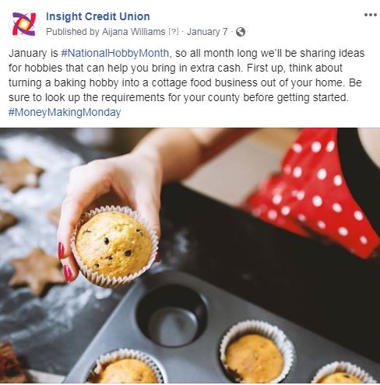Image resolution: width=380 pixels, height=385 pixels.
Task: Click the muffin in the tin below the held muffin
Action: tap(127, 367)
